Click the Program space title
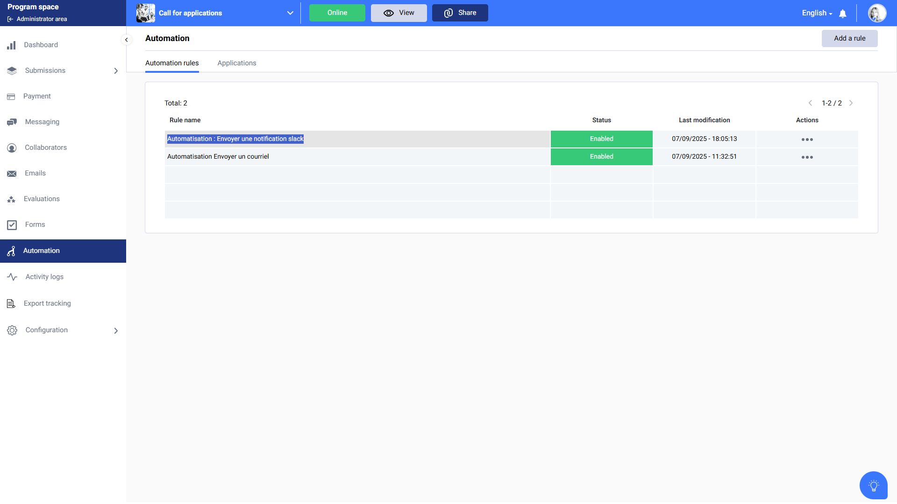The height and width of the screenshot is (504, 897). (33, 7)
